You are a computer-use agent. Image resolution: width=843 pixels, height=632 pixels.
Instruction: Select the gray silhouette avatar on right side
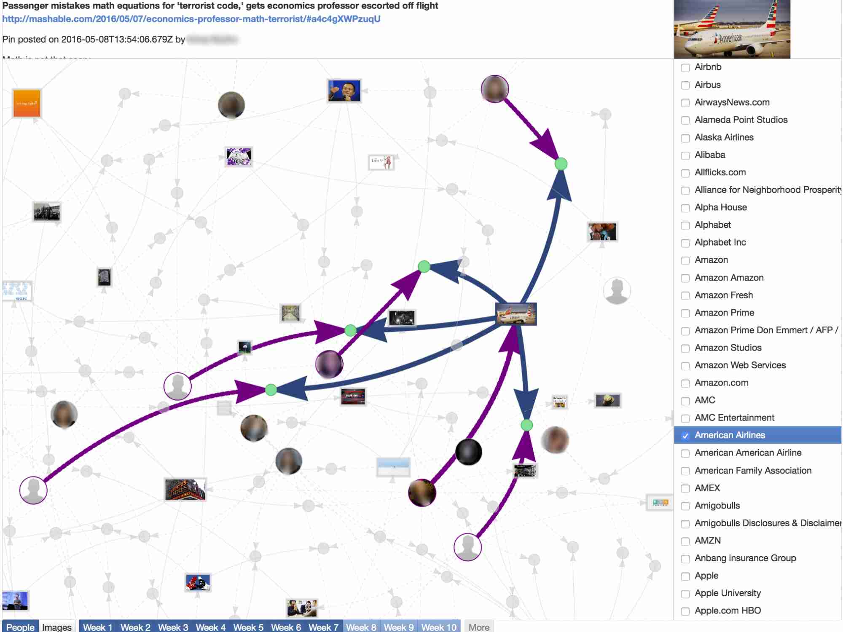coord(617,291)
